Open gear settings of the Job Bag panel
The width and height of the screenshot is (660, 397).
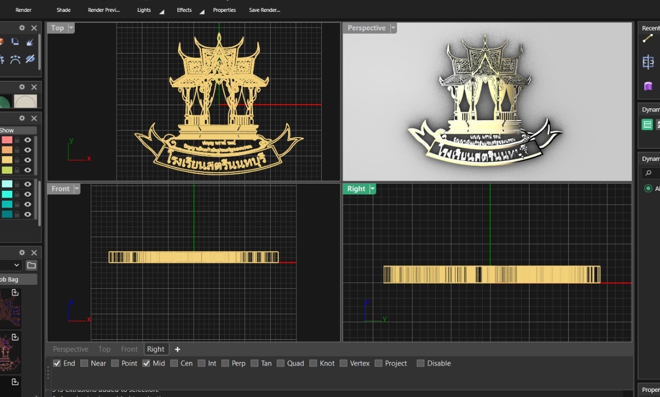pyautogui.click(x=22, y=253)
